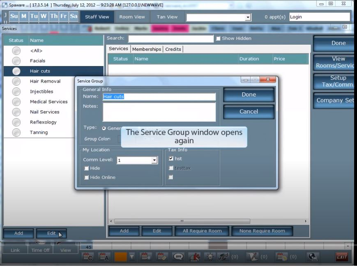Click Edit below the service group list

[51, 233]
